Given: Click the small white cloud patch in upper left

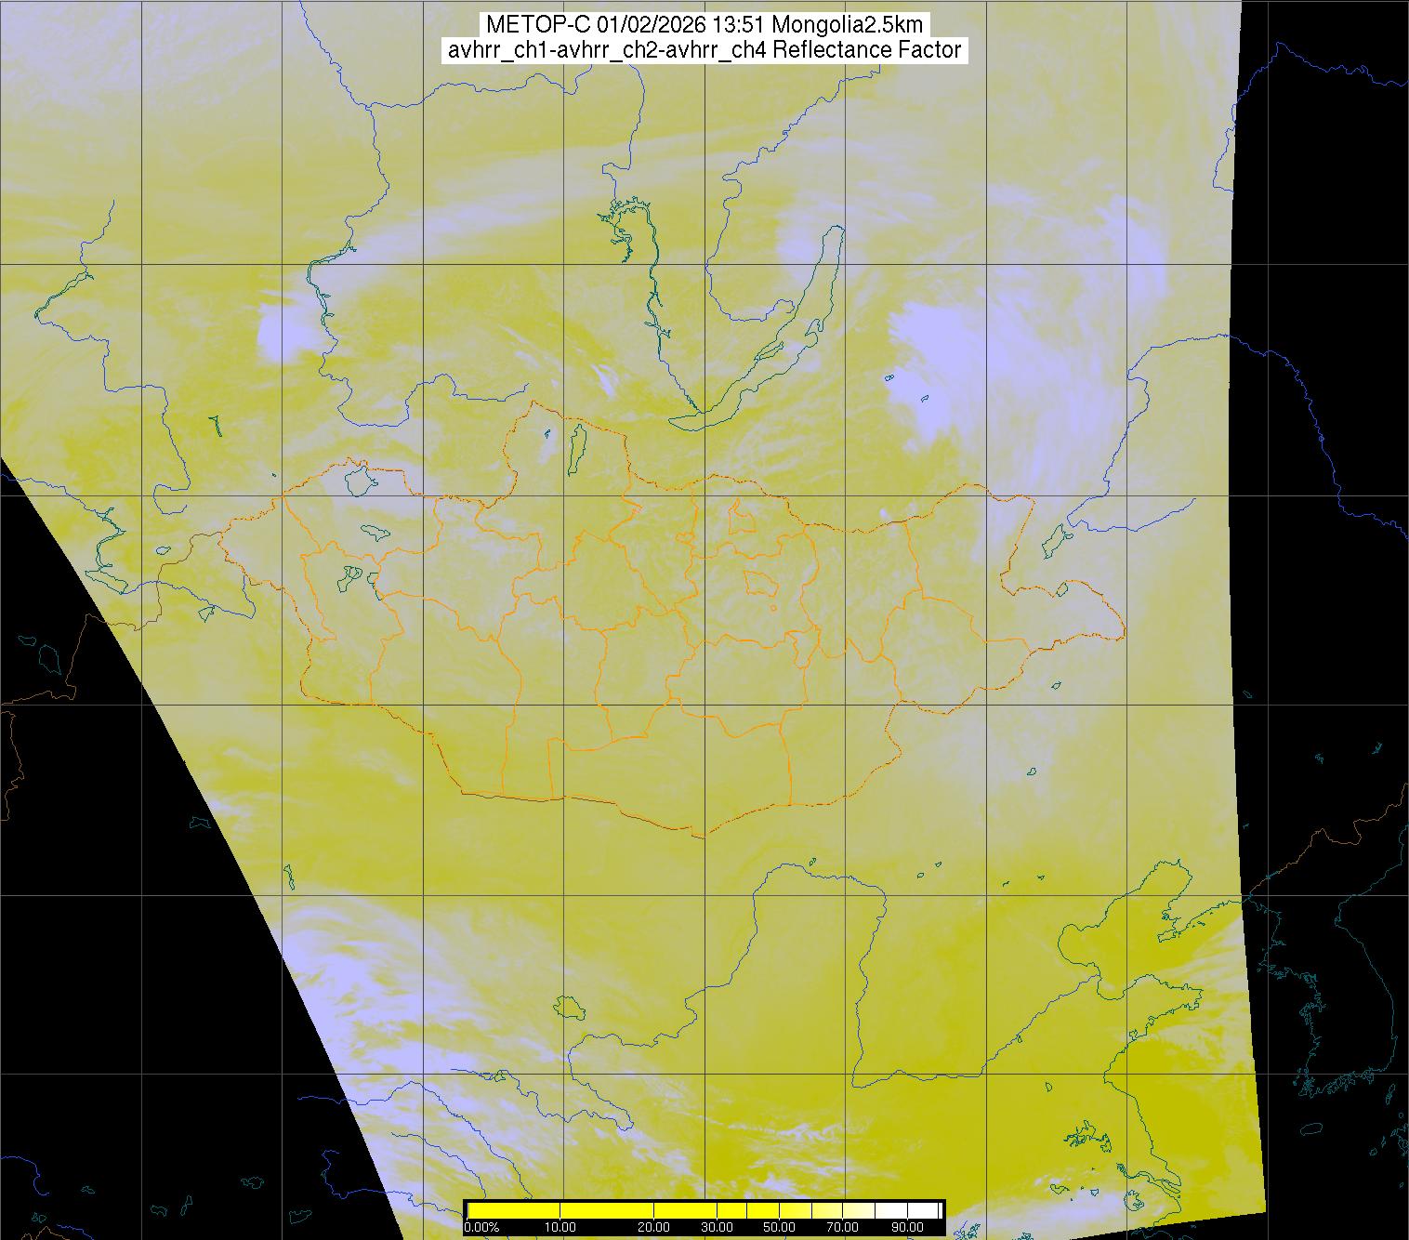Looking at the screenshot, I should (283, 335).
